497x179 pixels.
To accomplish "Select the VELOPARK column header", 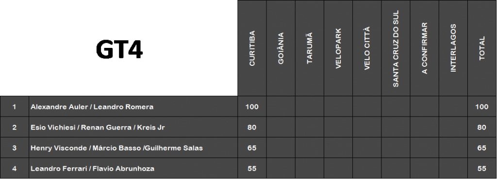I will click(x=338, y=48).
